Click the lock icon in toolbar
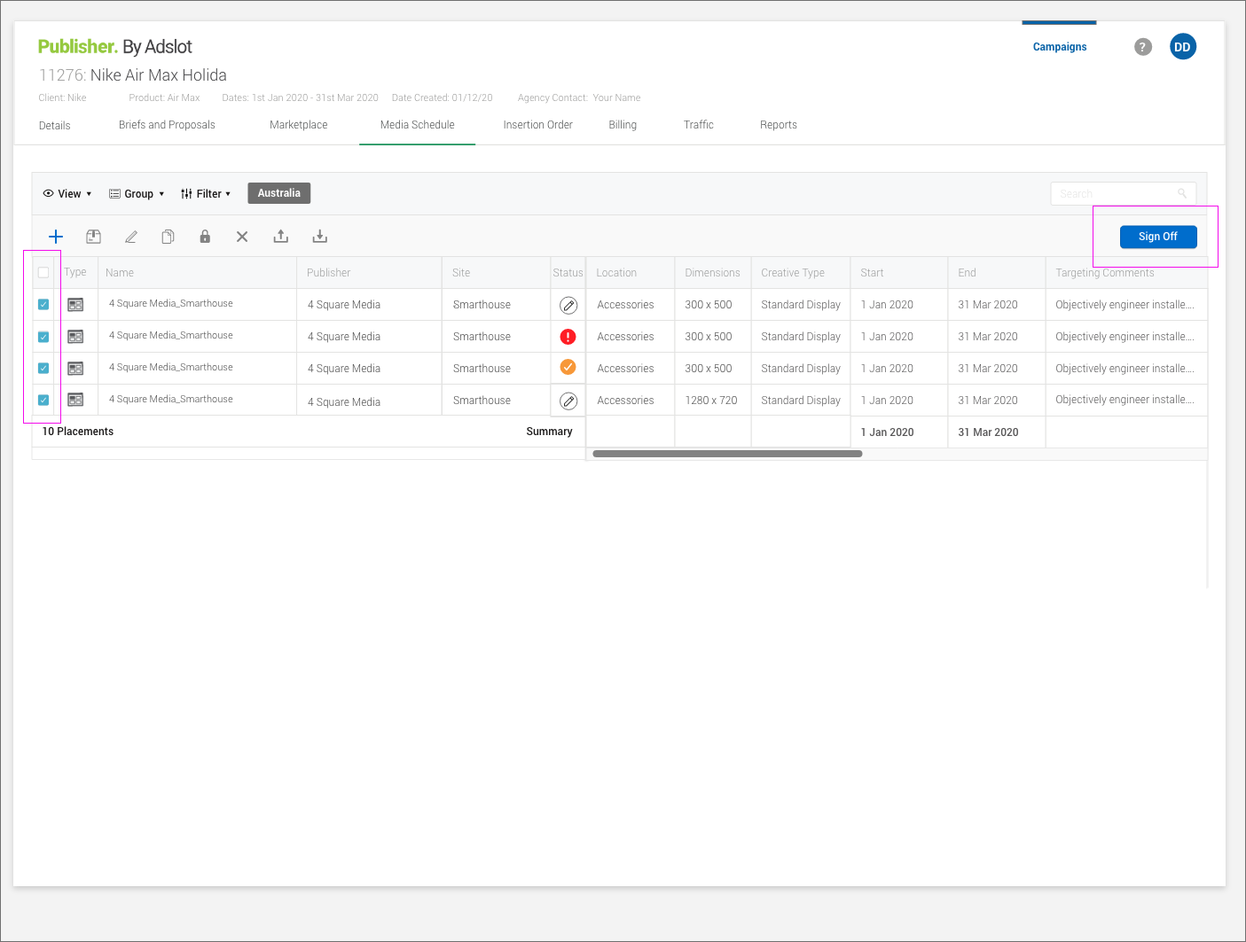The height and width of the screenshot is (942, 1246). 205,237
